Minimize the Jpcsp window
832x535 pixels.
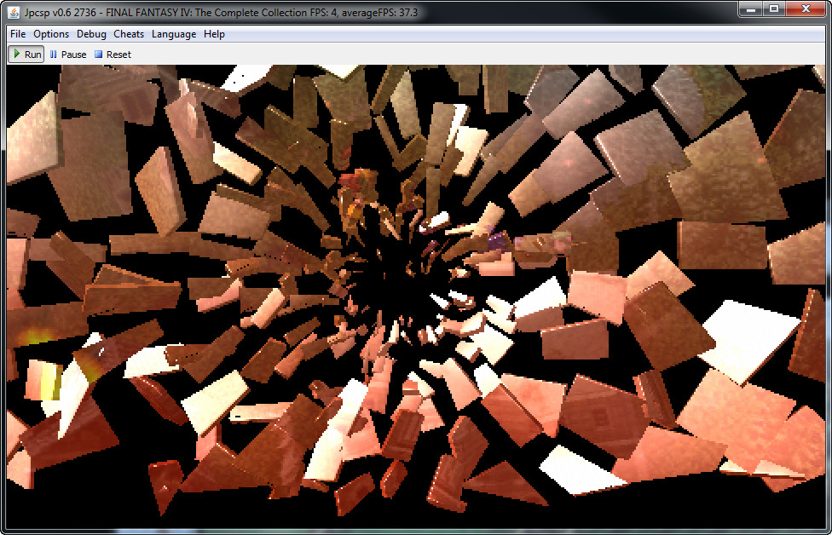click(x=750, y=9)
